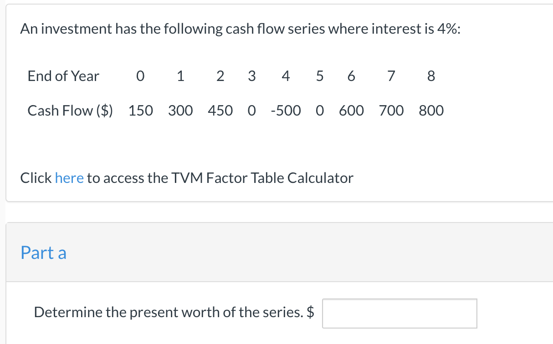Select the -500 cash flow value
This screenshot has height=344, width=553.
tap(286, 110)
